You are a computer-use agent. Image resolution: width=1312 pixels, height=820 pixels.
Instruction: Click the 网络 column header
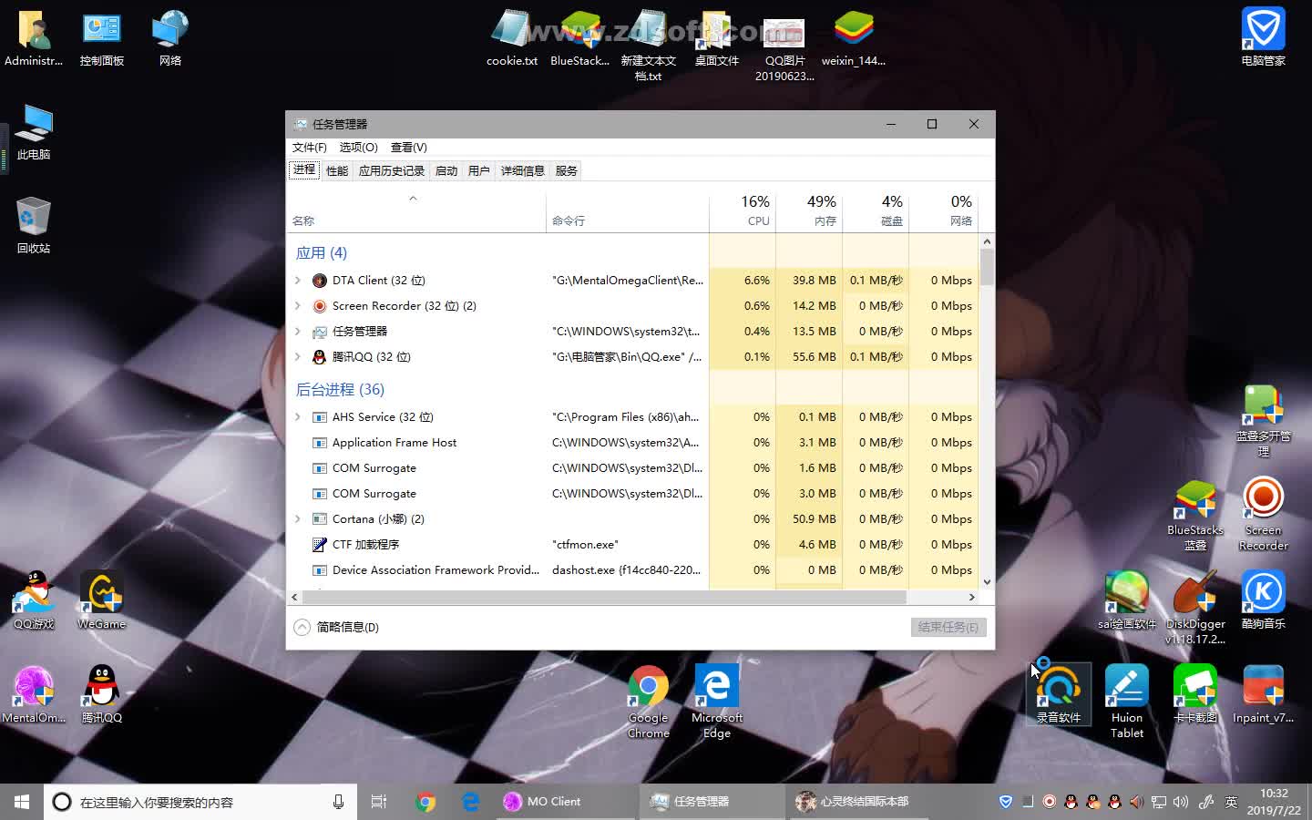943,210
